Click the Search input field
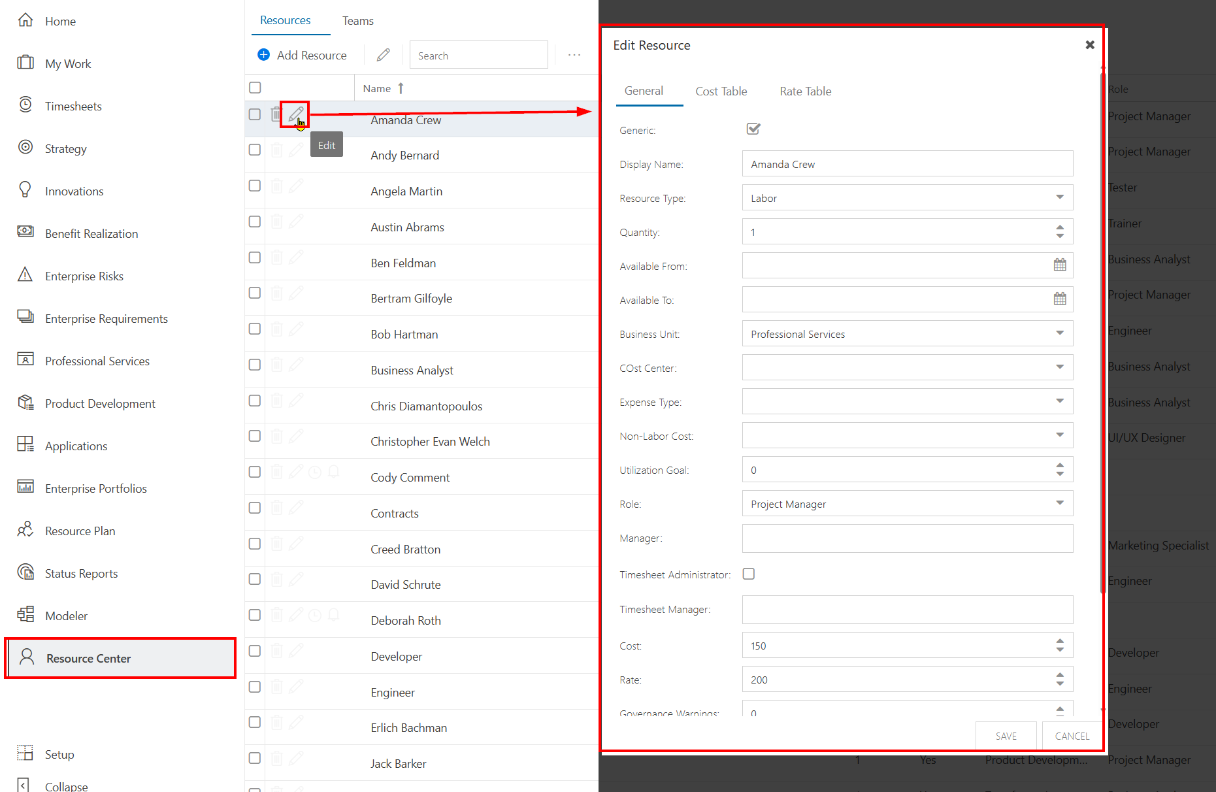 click(x=478, y=55)
